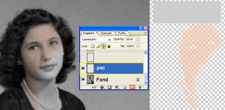
Task: Click the piel layer thumbnail
Action: [91, 68]
